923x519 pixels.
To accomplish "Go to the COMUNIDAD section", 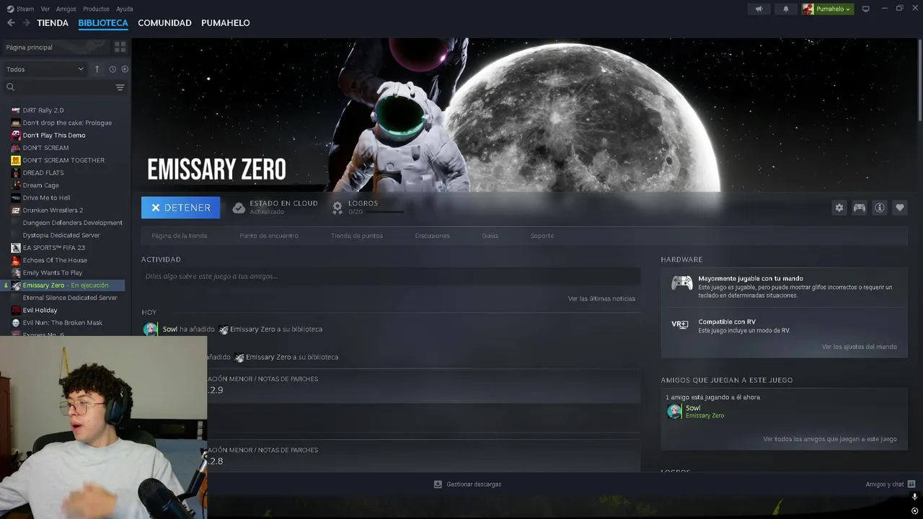I will (164, 23).
